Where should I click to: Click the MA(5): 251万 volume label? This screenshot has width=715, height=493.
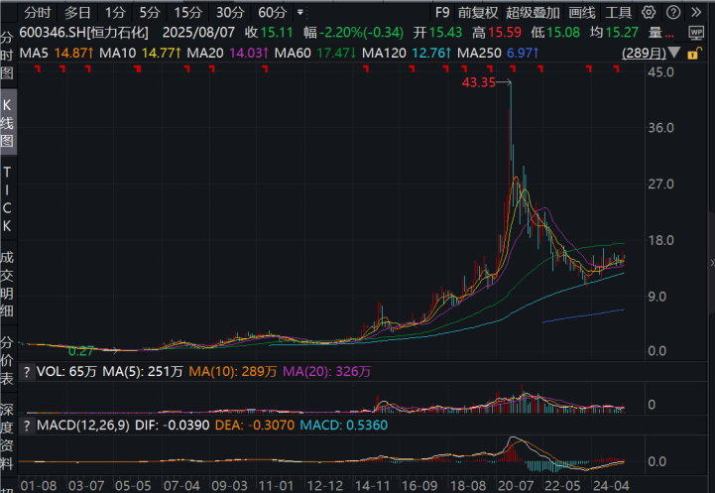click(143, 372)
